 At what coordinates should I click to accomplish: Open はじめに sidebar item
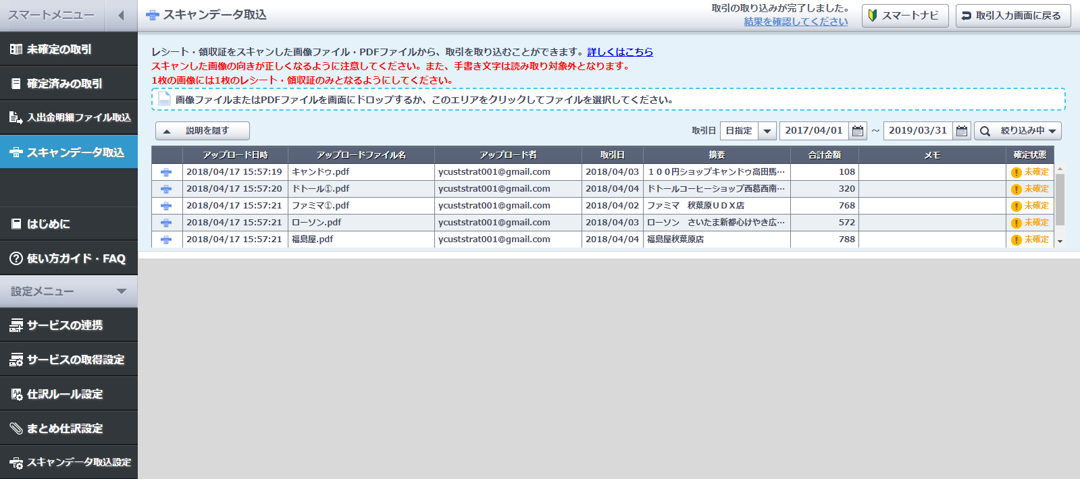pos(69,223)
